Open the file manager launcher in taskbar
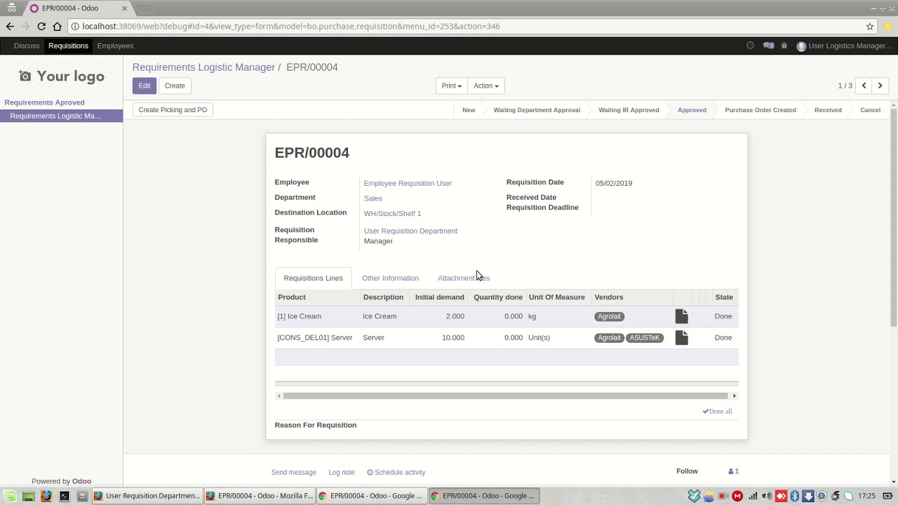Screen dimensions: 898x505 [82, 496]
